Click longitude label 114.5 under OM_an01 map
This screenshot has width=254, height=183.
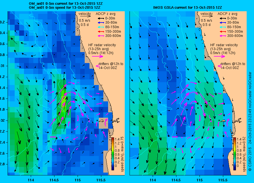point(54,180)
